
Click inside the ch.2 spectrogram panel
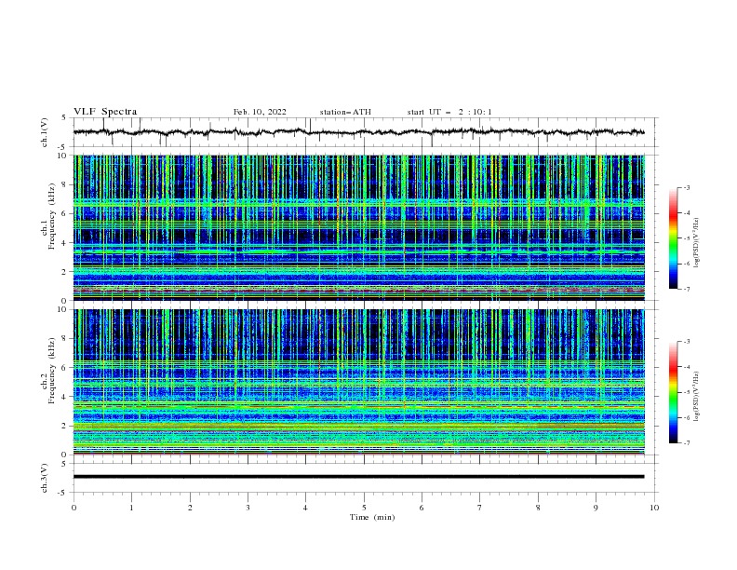pyautogui.click(x=358, y=382)
